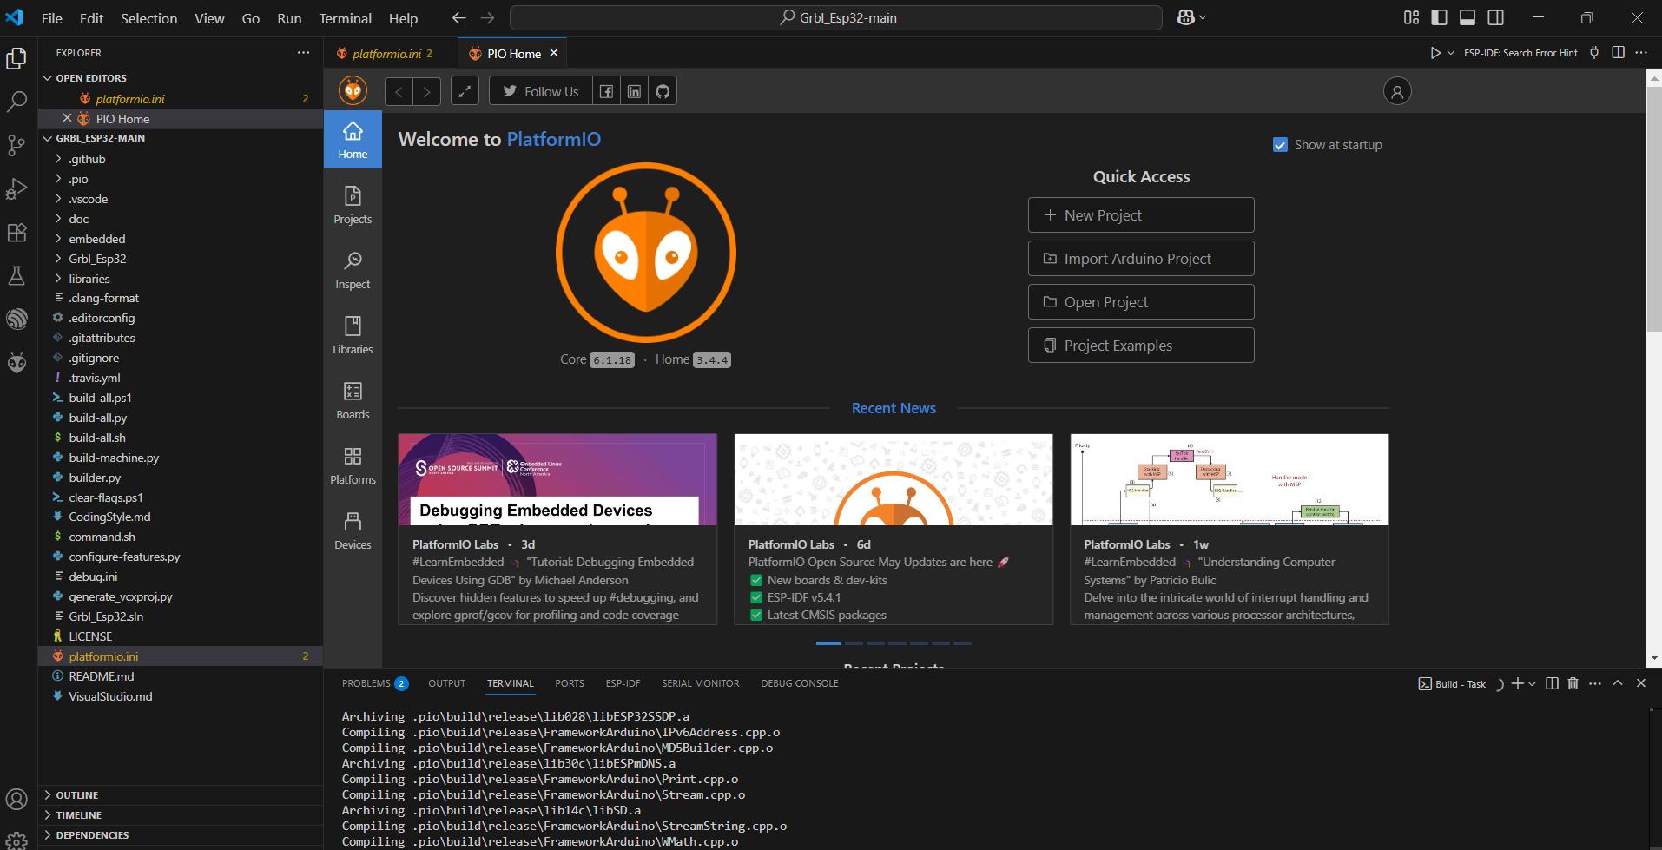Switch to the platformio.ini editor tab
This screenshot has width=1662, height=850.
[x=391, y=53]
